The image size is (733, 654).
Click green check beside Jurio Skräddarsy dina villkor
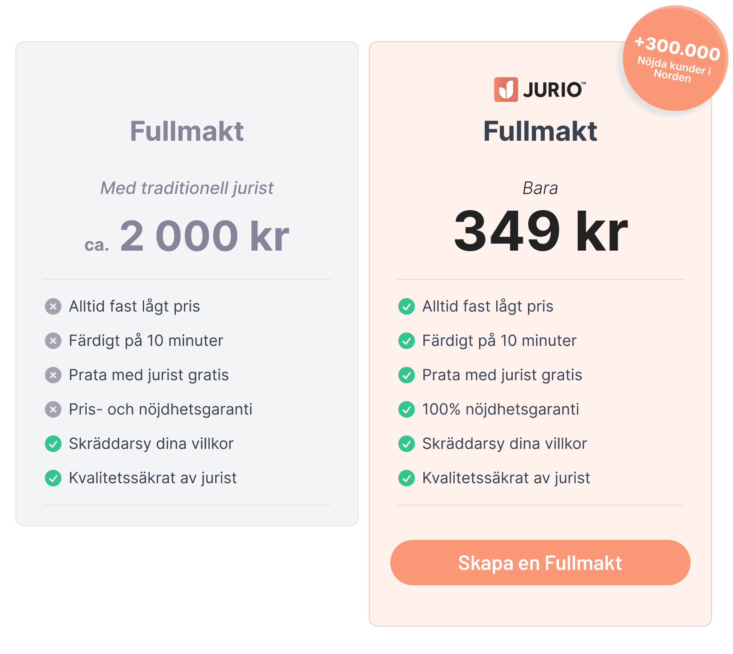coord(407,444)
